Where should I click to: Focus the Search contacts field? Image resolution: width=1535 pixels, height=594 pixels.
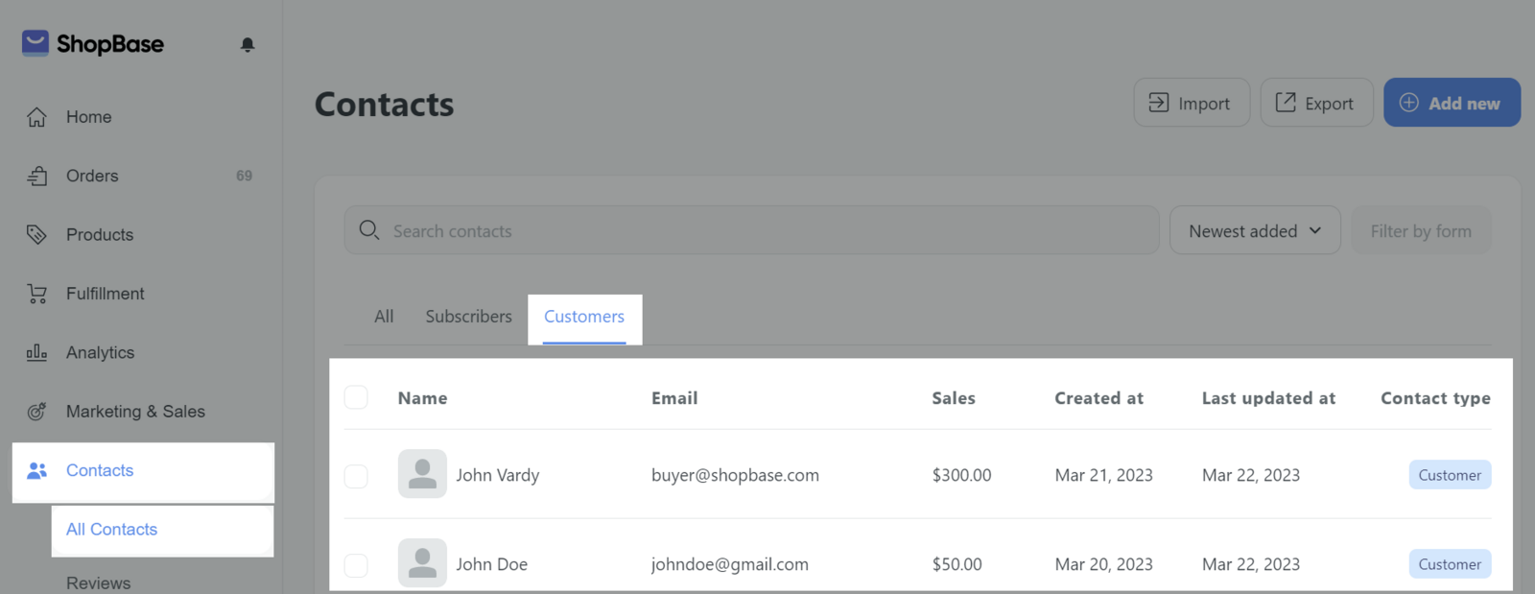pyautogui.click(x=752, y=230)
